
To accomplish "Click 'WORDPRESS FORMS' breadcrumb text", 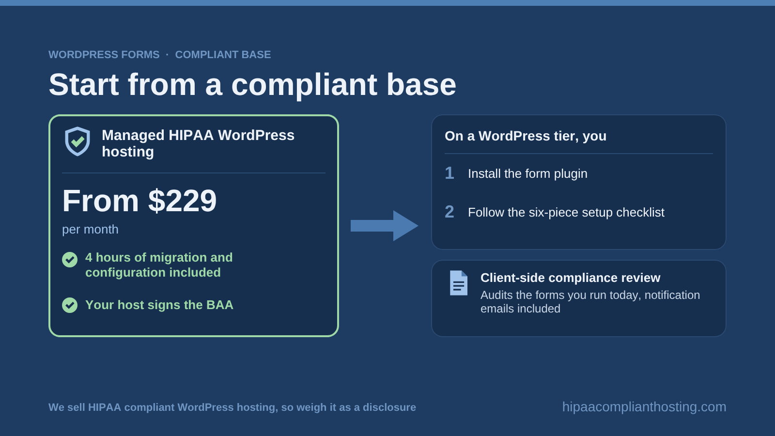I will [104, 55].
